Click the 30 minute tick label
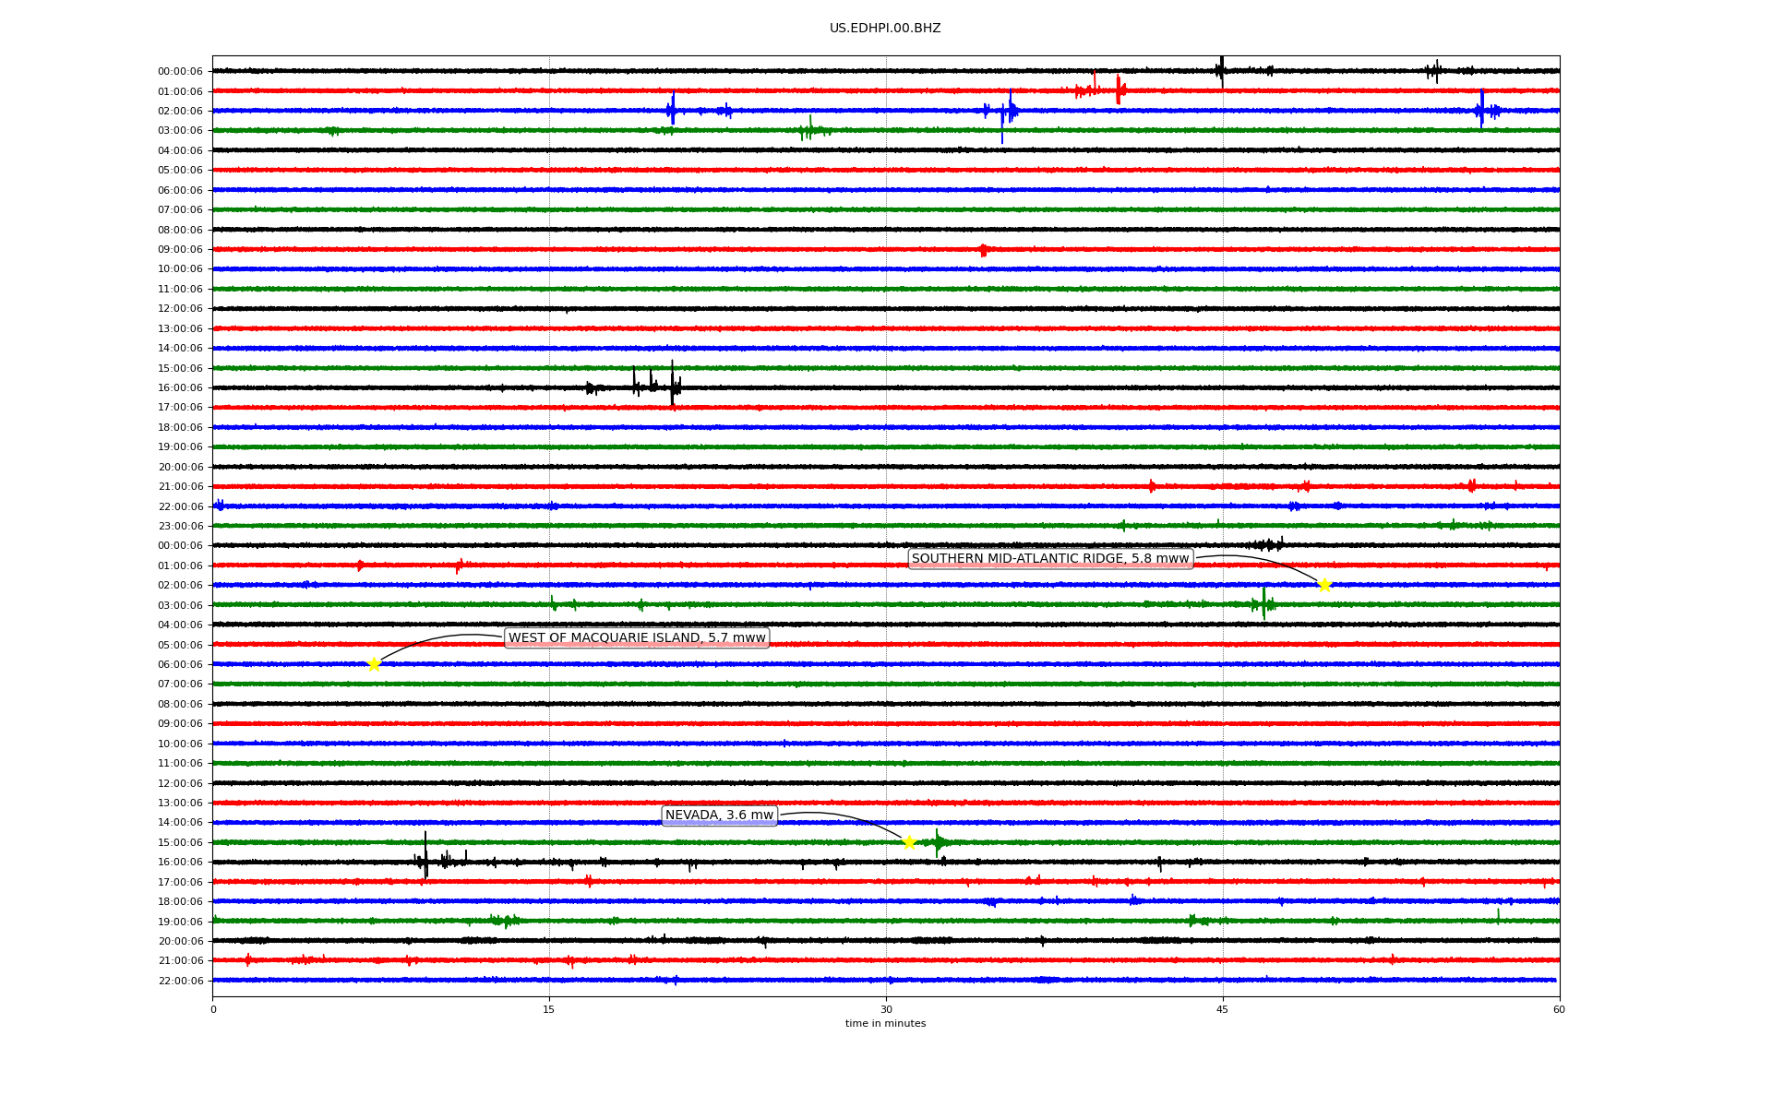This screenshot has height=1107, width=1772. click(x=886, y=1009)
